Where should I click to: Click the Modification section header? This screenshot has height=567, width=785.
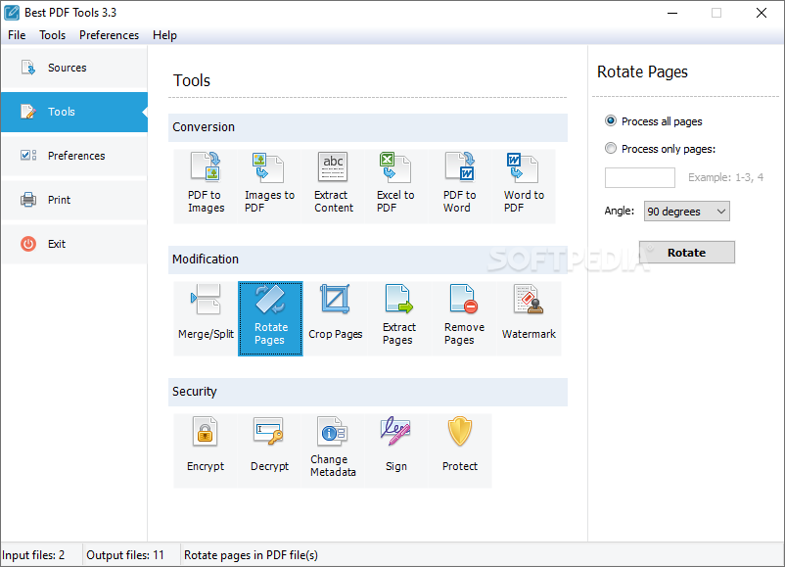click(368, 260)
